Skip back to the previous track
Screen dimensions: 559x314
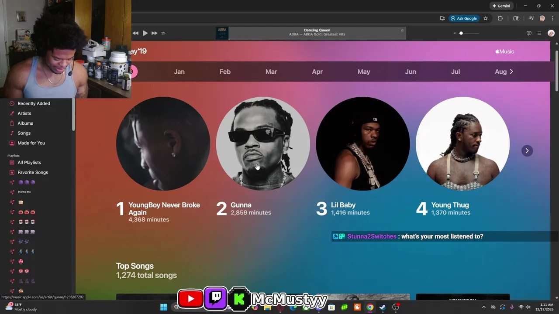[x=135, y=33]
